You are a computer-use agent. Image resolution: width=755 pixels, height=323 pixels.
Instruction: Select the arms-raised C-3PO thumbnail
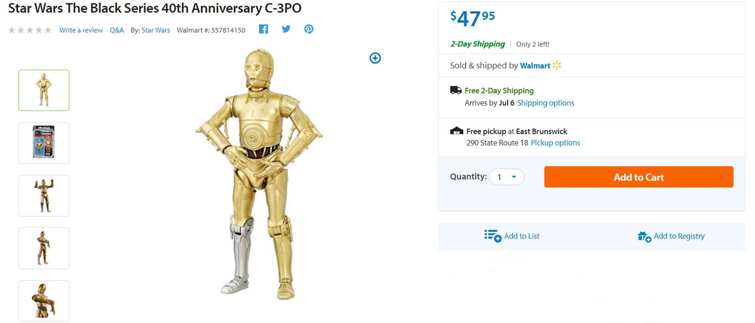44,196
